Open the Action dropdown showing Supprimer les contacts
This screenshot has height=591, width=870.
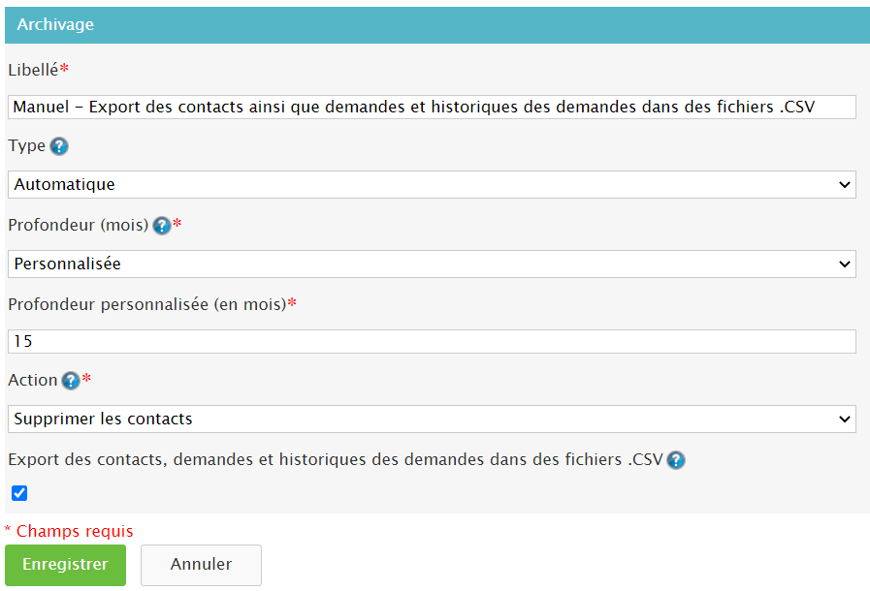tap(432, 419)
